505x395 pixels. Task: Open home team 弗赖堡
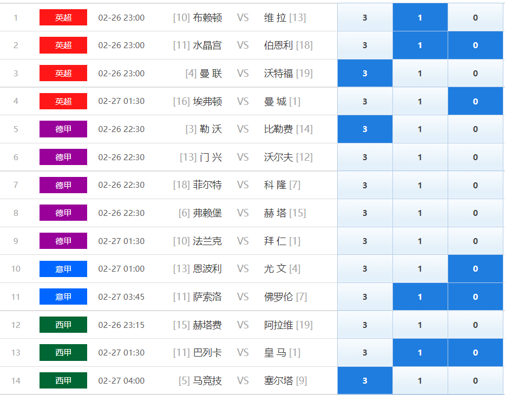pyautogui.click(x=207, y=213)
